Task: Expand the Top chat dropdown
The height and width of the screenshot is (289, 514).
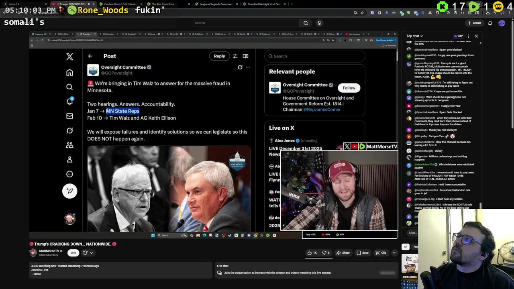Action: (x=414, y=36)
